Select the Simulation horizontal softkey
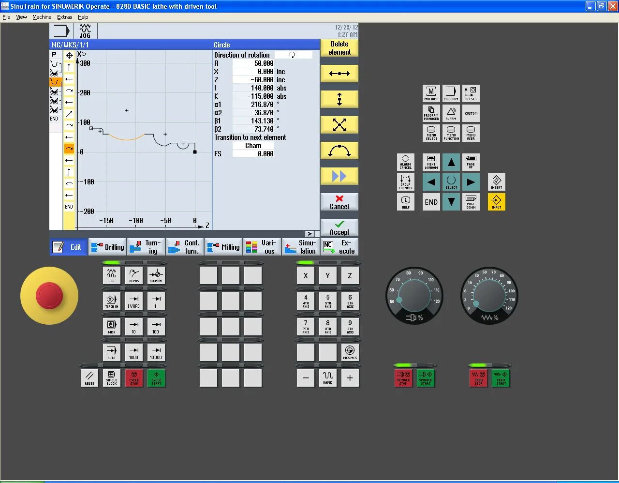This screenshot has width=619, height=483. (301, 247)
